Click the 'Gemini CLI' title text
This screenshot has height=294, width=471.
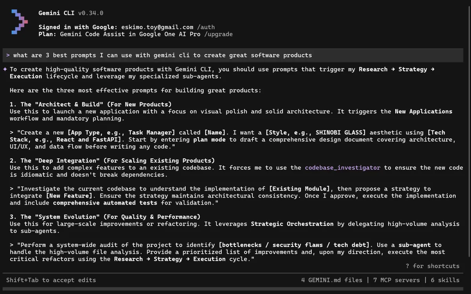click(x=57, y=13)
